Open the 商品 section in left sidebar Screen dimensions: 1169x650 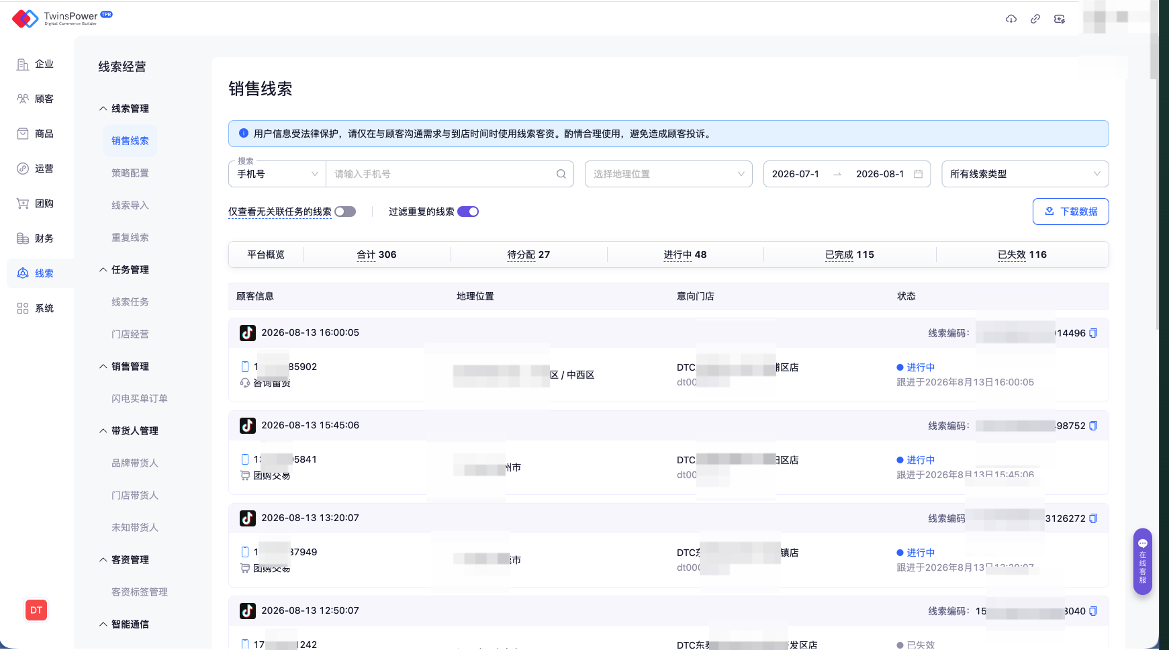[36, 134]
